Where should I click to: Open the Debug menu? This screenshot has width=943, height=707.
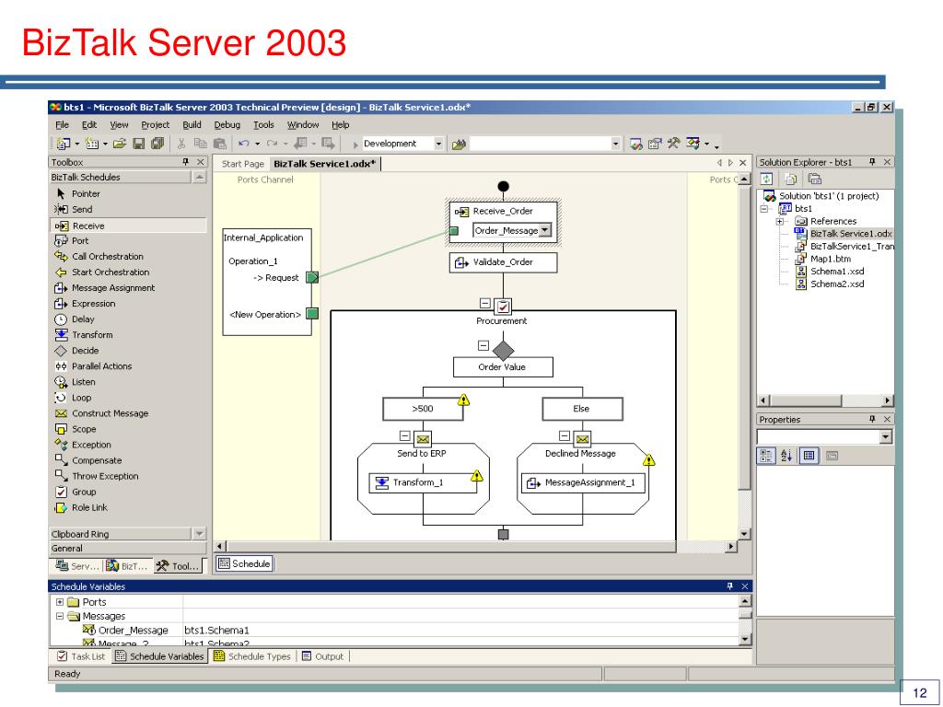pyautogui.click(x=227, y=125)
